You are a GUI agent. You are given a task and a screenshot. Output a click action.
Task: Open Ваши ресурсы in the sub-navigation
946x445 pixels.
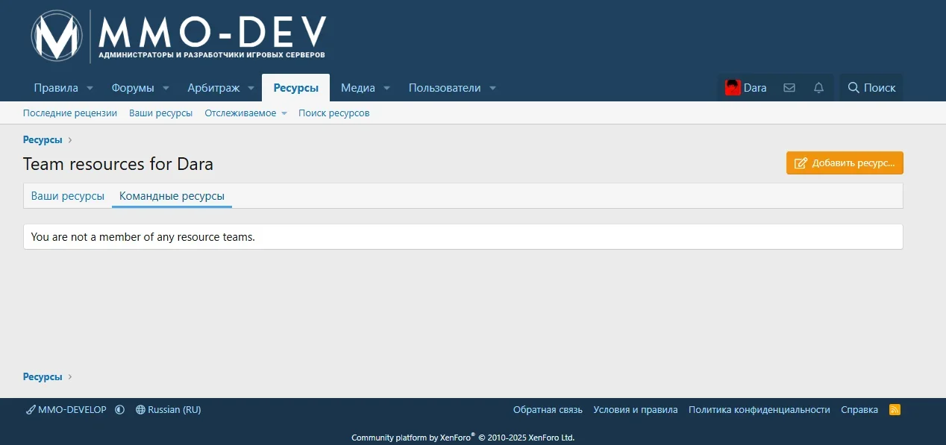[161, 113]
